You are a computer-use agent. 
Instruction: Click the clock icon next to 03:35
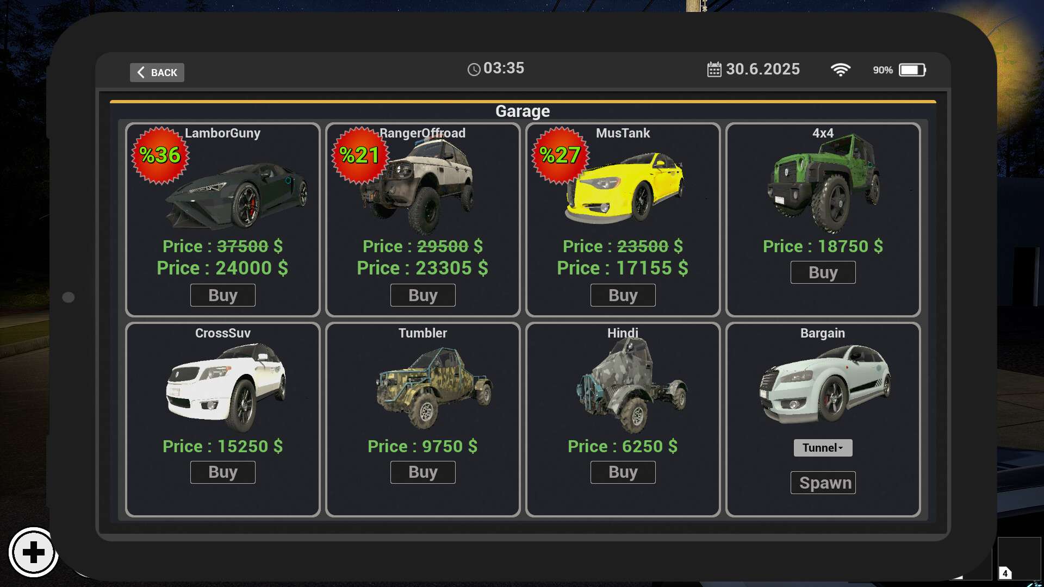pyautogui.click(x=474, y=69)
